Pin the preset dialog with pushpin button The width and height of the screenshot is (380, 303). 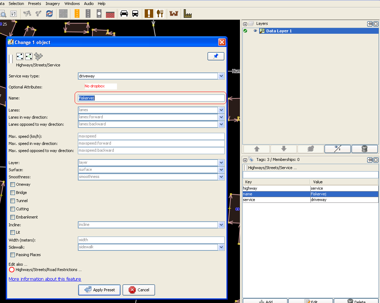coord(216,56)
